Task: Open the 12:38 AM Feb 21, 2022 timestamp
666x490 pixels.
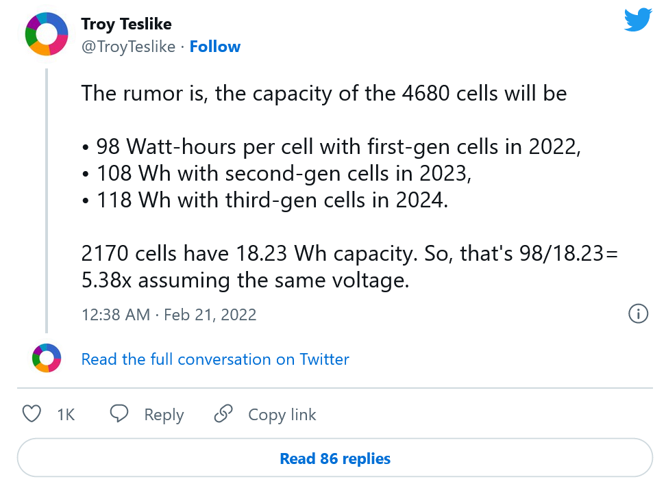Action: (169, 315)
